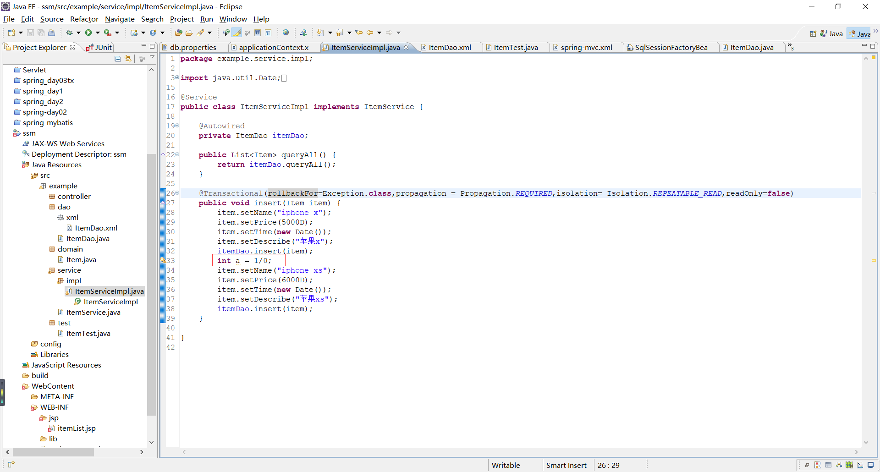880x472 pixels.
Task: Switch to the db.properties tab
Action: pos(193,47)
